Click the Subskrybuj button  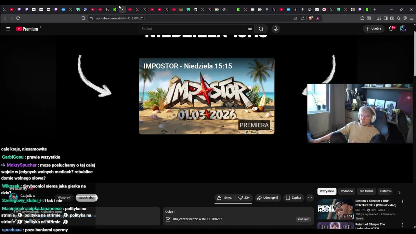[x=86, y=198]
